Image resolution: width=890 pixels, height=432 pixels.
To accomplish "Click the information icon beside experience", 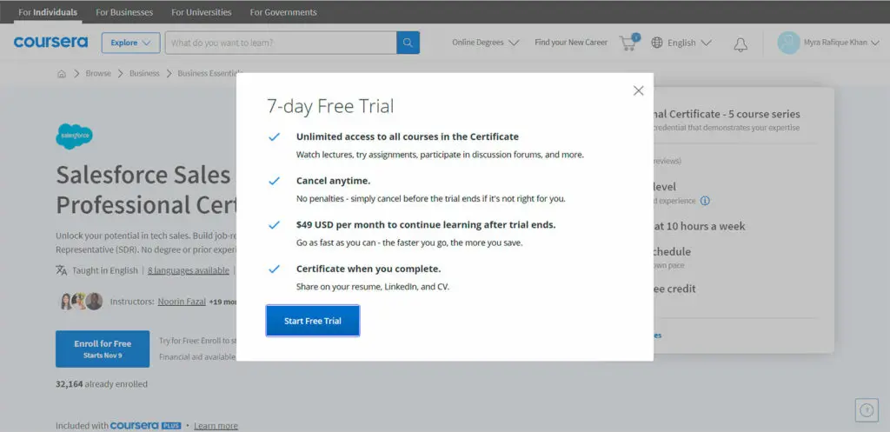I will [x=705, y=201].
